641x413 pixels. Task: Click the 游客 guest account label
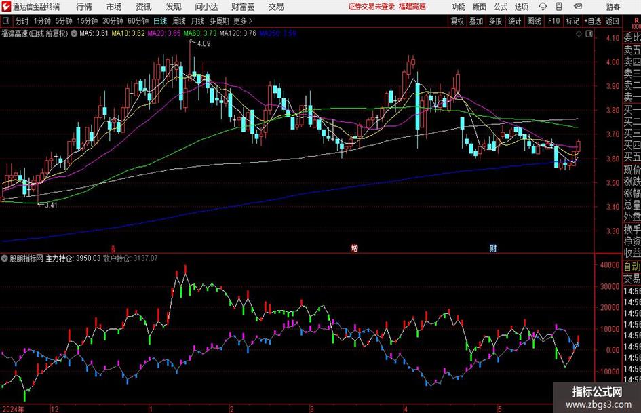click(613, 7)
